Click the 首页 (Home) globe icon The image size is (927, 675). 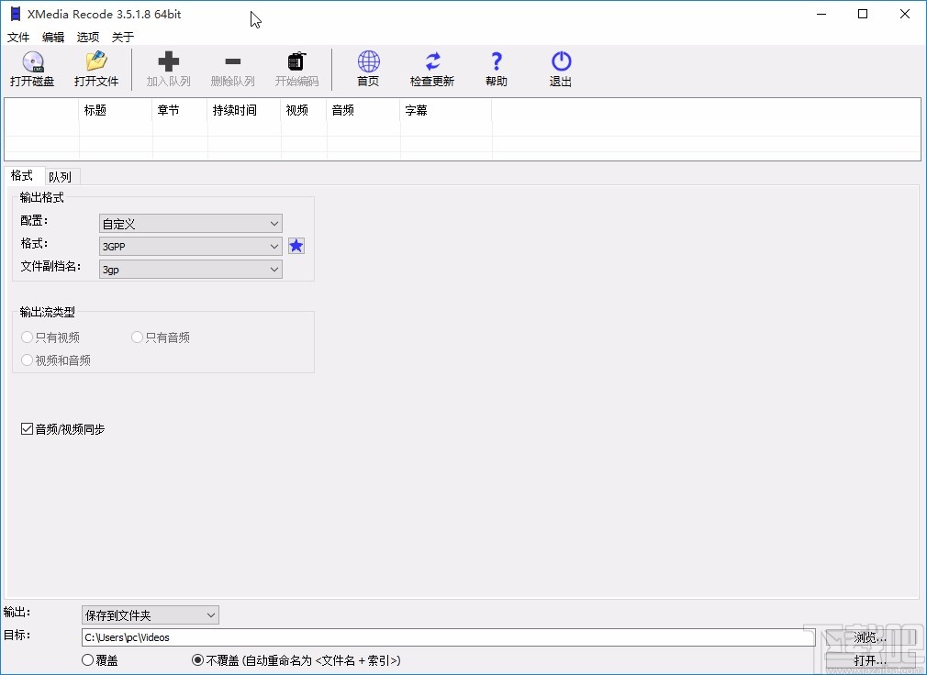tap(367, 69)
